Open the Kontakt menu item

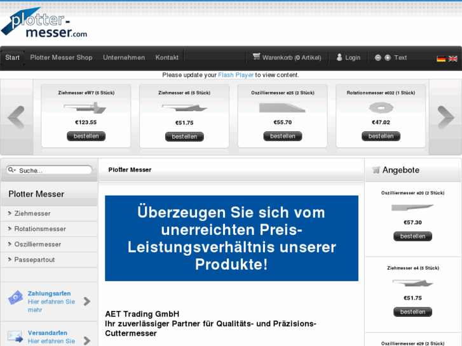click(167, 58)
